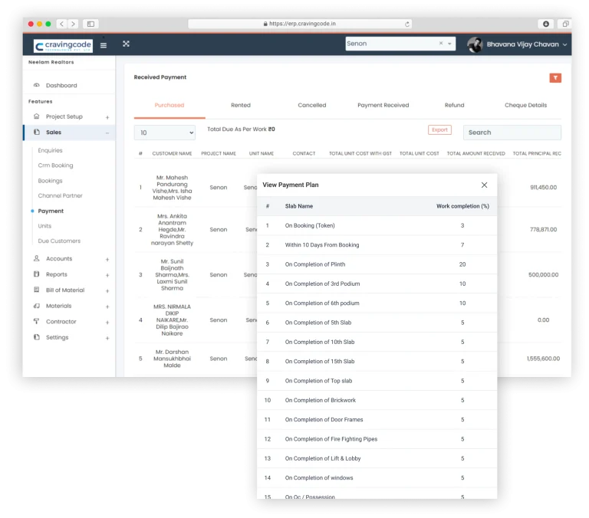Open Due Customers in sidebar
This screenshot has height=518, width=589.
59,241
